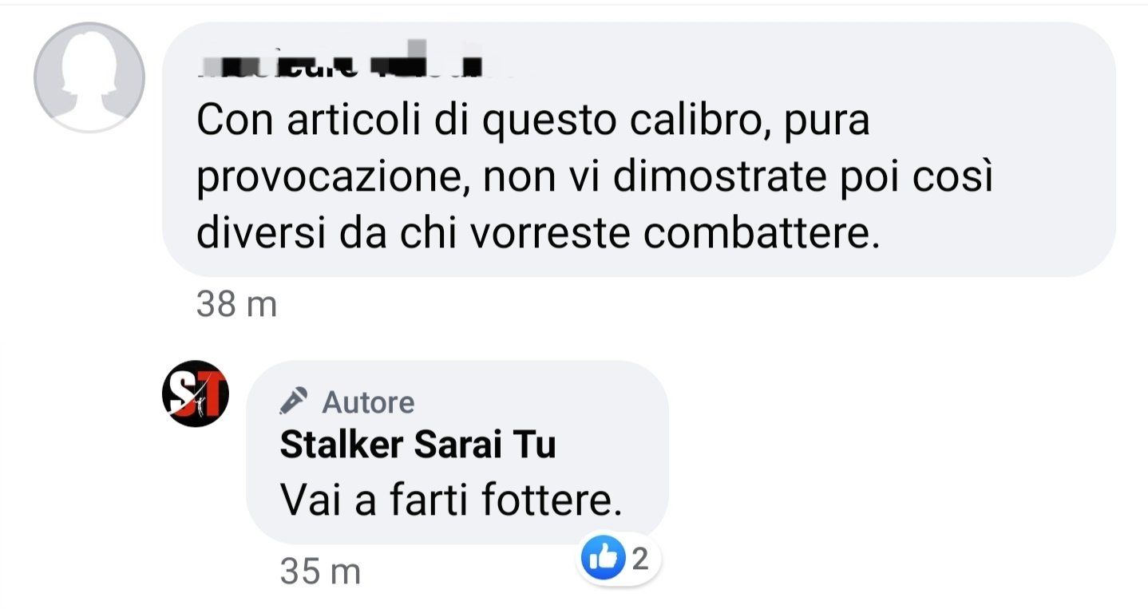Screen dimensions: 1148x613
Task: View the reaction count of 2
Action: 639,560
